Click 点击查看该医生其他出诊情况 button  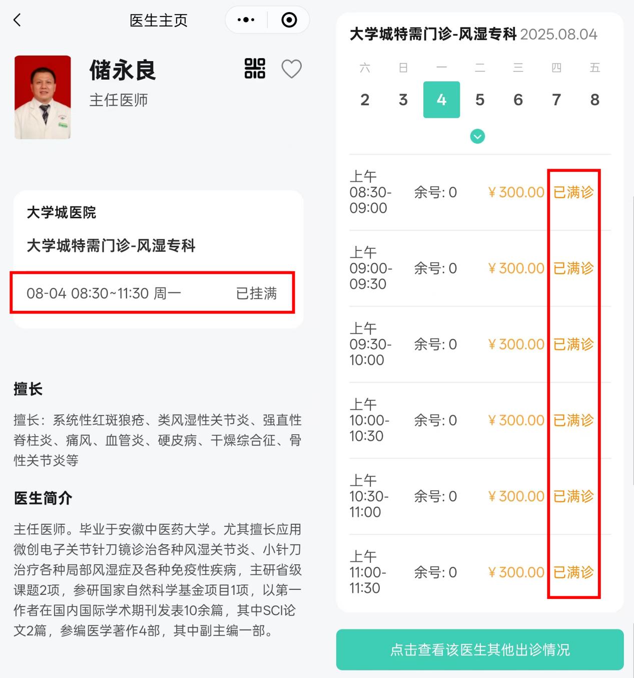[480, 649]
